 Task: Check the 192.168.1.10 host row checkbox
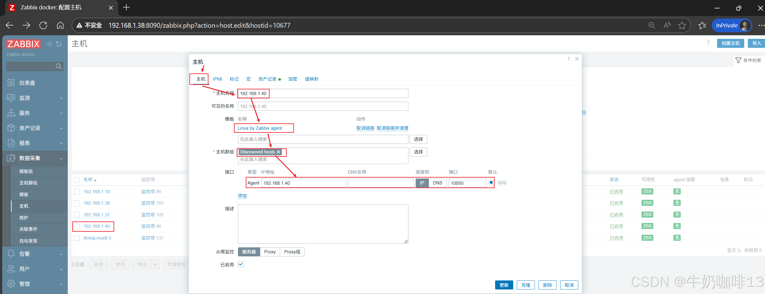tap(77, 192)
